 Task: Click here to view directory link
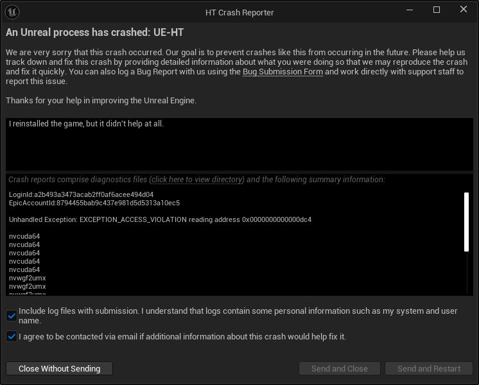point(198,180)
